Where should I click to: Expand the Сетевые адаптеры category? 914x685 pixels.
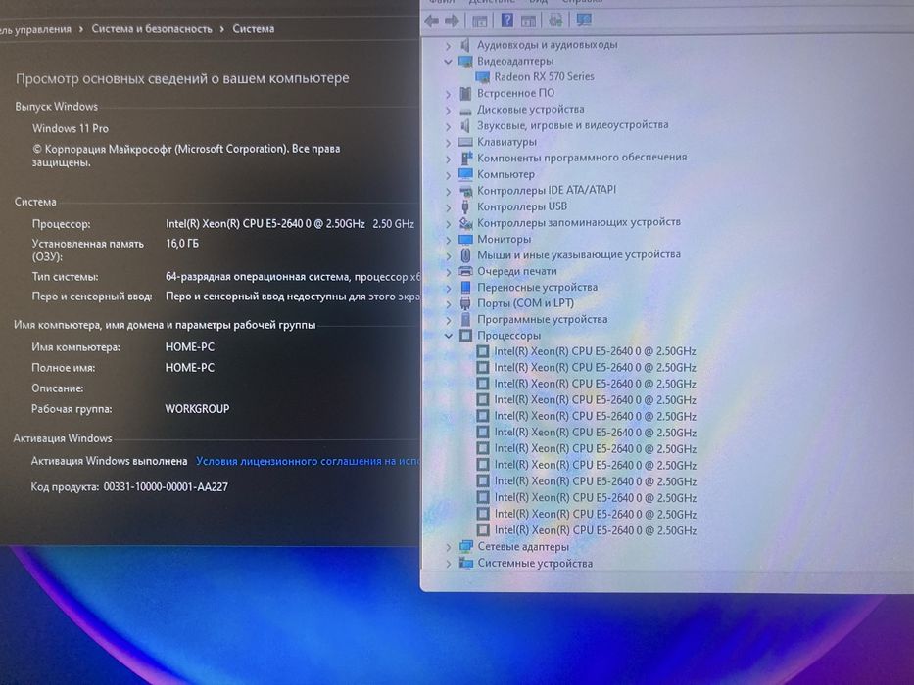point(449,547)
